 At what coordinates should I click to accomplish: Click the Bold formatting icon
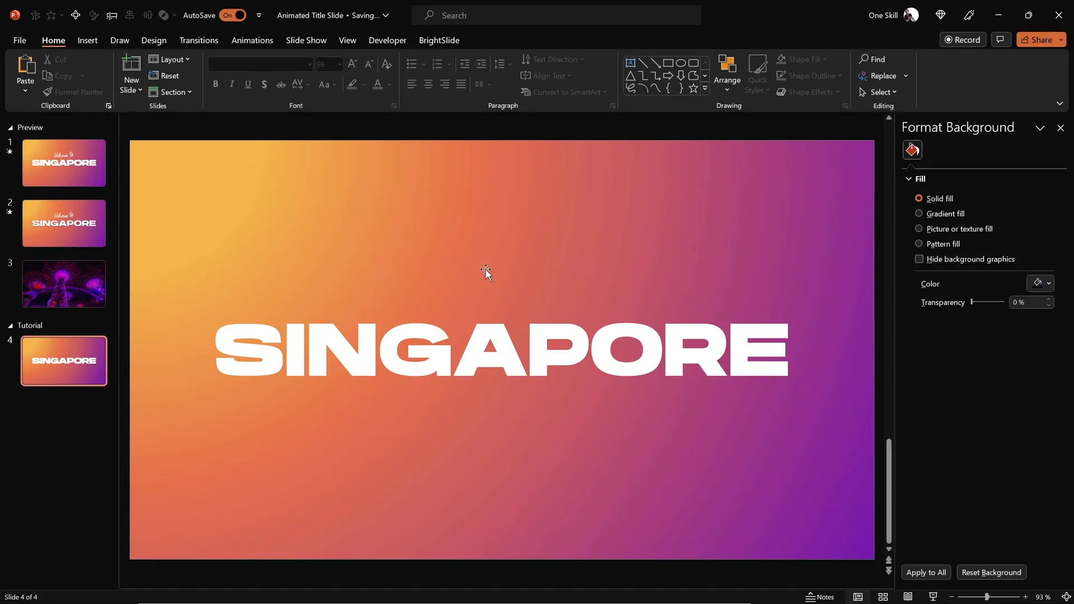[216, 84]
